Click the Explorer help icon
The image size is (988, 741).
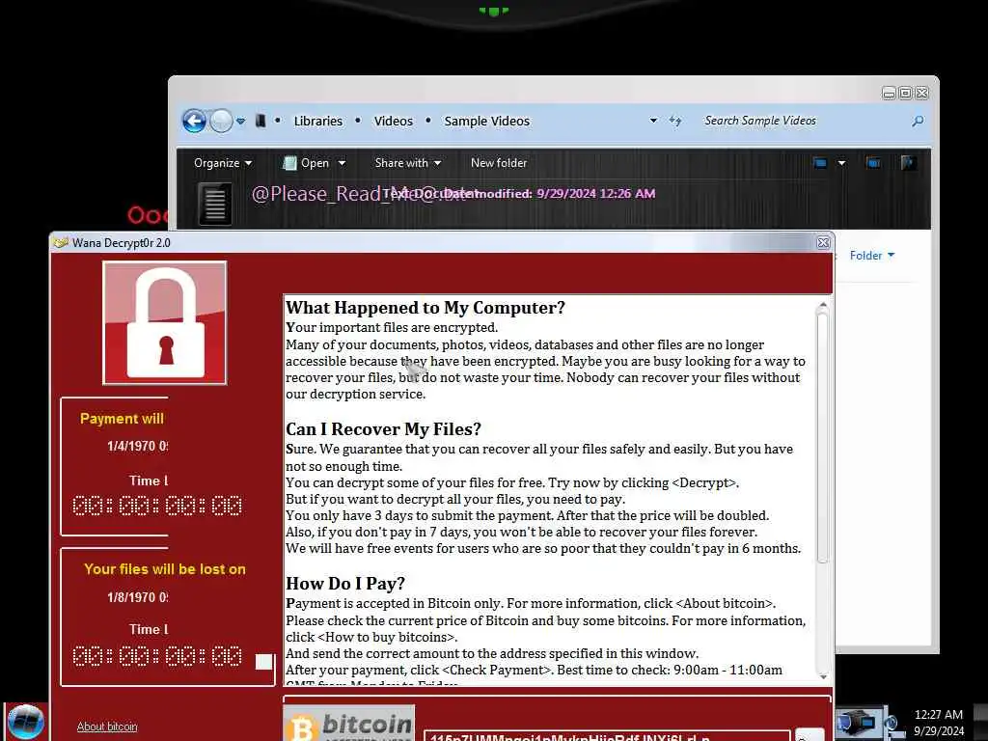pos(909,163)
